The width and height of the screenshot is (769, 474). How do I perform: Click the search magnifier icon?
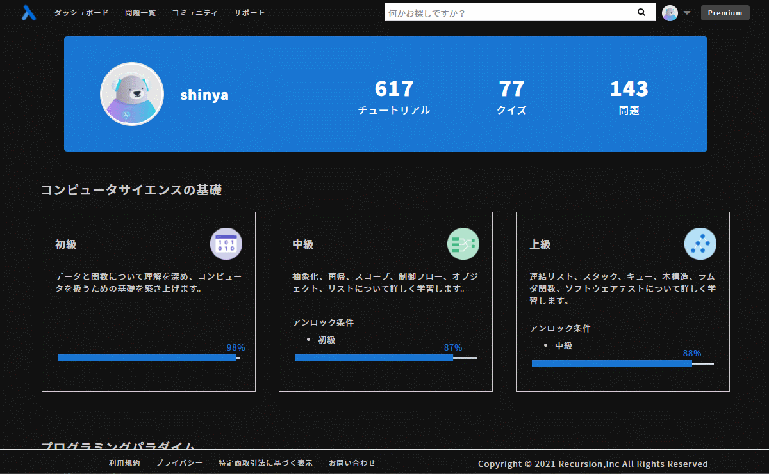tap(641, 13)
